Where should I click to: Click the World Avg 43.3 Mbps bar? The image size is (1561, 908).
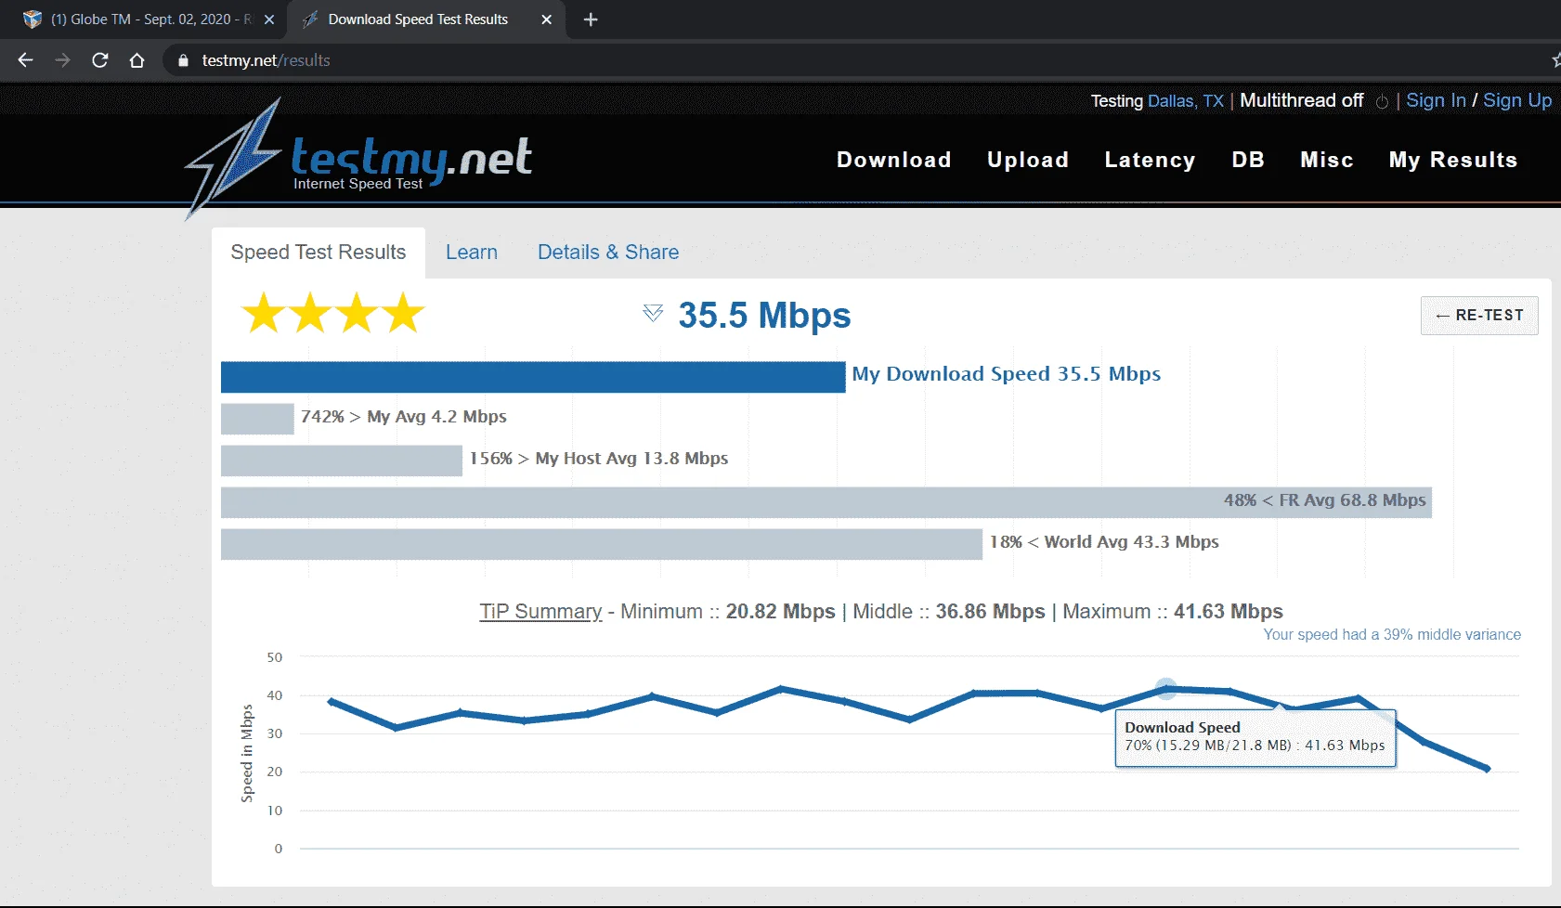pos(602,544)
